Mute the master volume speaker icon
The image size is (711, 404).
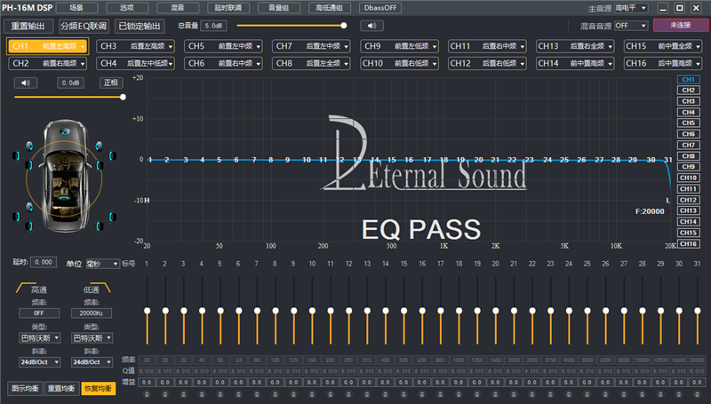point(371,26)
